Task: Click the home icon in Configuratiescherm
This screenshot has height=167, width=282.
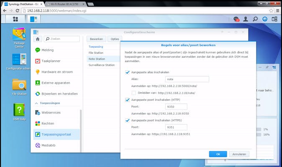Action: coord(38,39)
